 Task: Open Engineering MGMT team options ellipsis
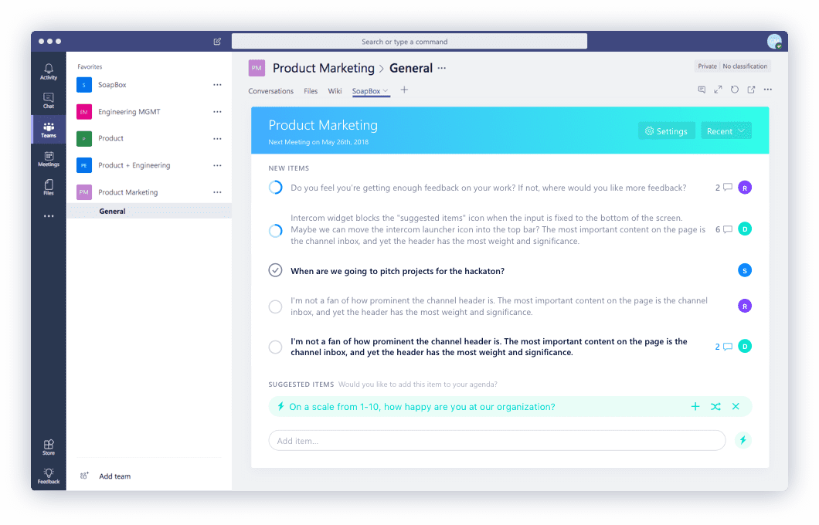217,112
